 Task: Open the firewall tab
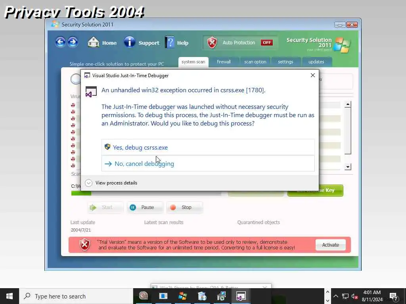[x=224, y=62]
